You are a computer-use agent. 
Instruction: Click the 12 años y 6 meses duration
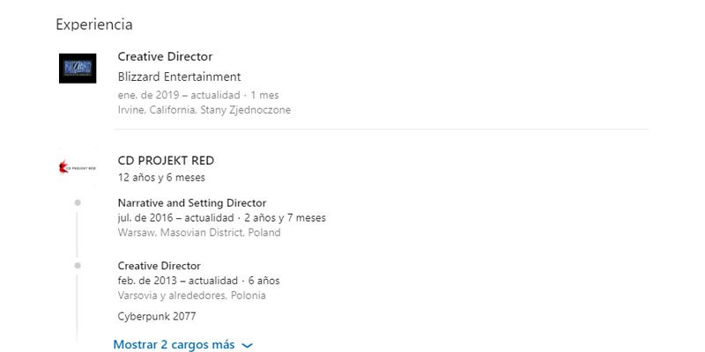tap(161, 177)
